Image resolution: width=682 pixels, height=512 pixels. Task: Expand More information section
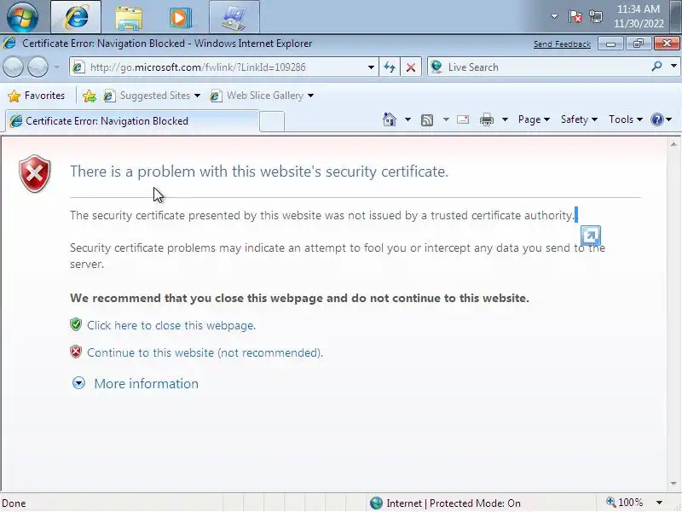(x=136, y=383)
